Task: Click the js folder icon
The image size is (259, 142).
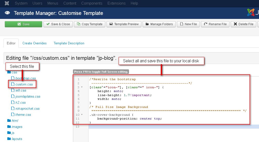Action: click(x=9, y=133)
